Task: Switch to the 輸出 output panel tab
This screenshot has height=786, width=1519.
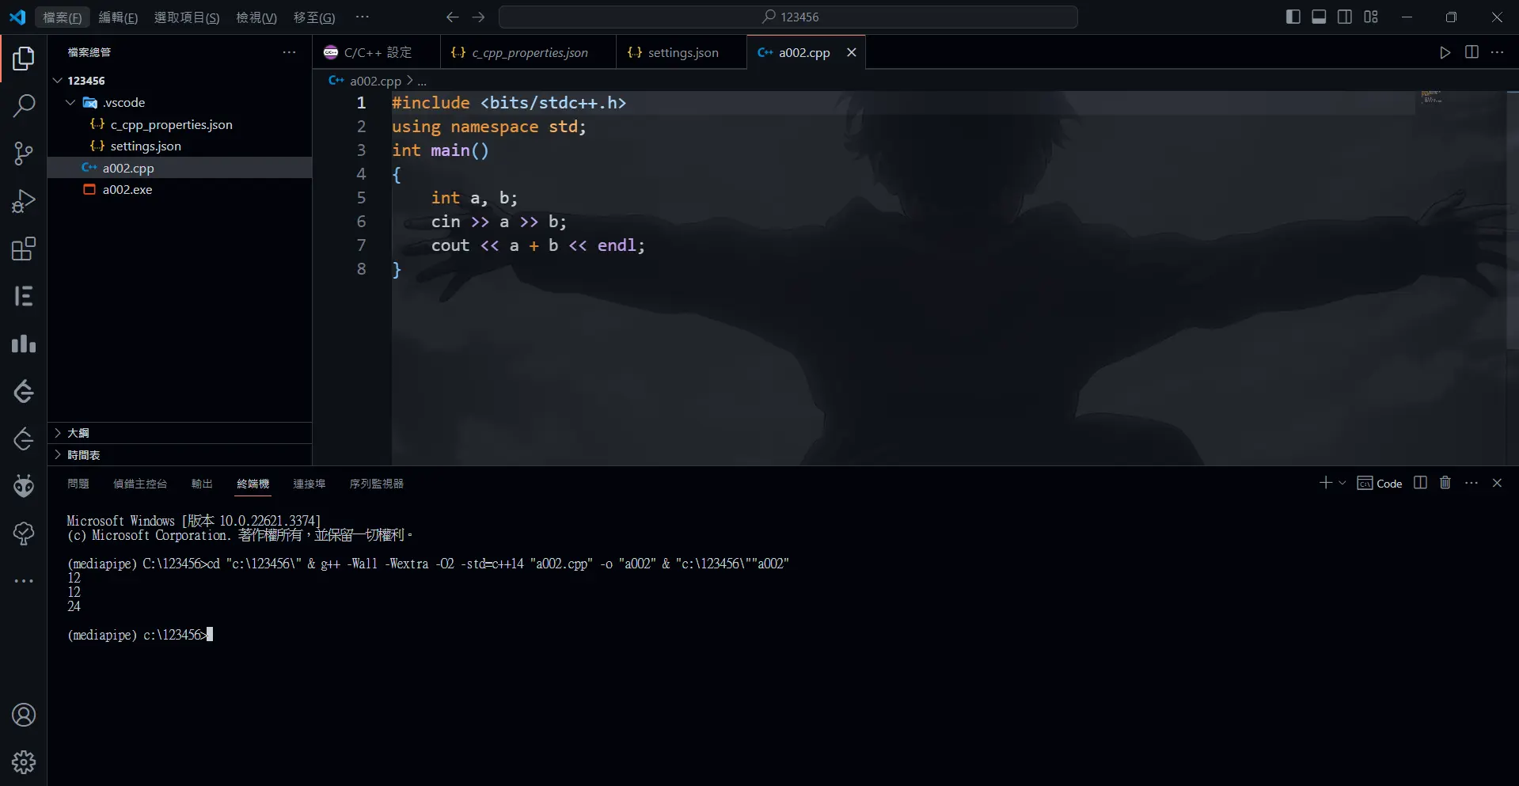Action: pyautogui.click(x=202, y=484)
